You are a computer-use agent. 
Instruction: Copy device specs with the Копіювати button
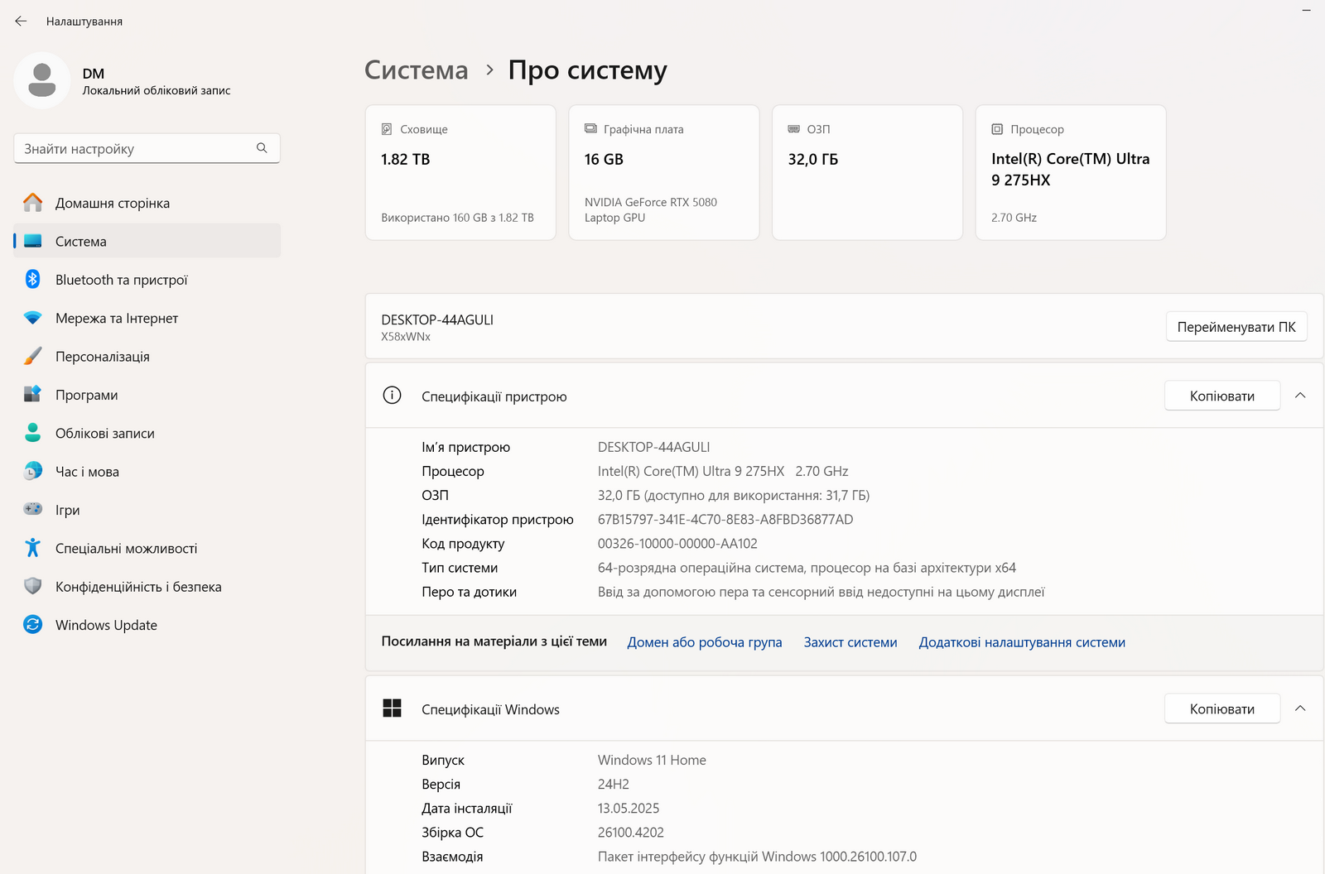(1222, 396)
